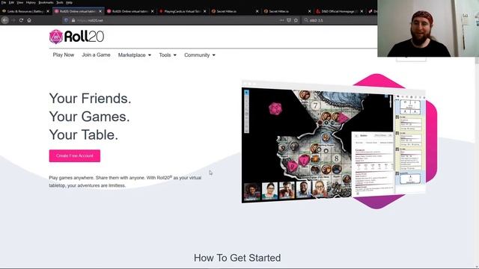Open the History menu
The height and width of the screenshot is (269, 479).
[31, 2]
